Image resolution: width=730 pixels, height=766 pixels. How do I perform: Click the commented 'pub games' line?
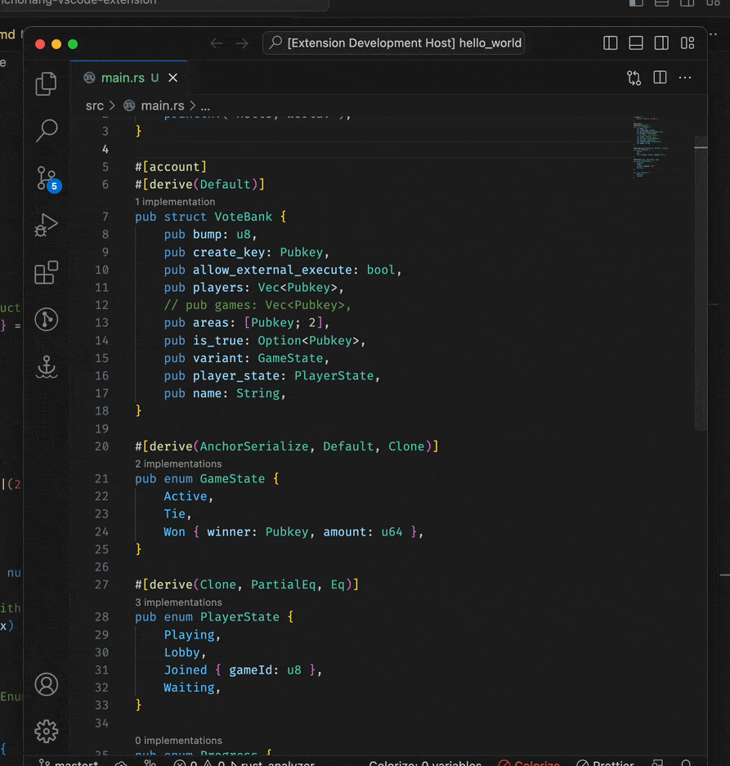point(258,305)
